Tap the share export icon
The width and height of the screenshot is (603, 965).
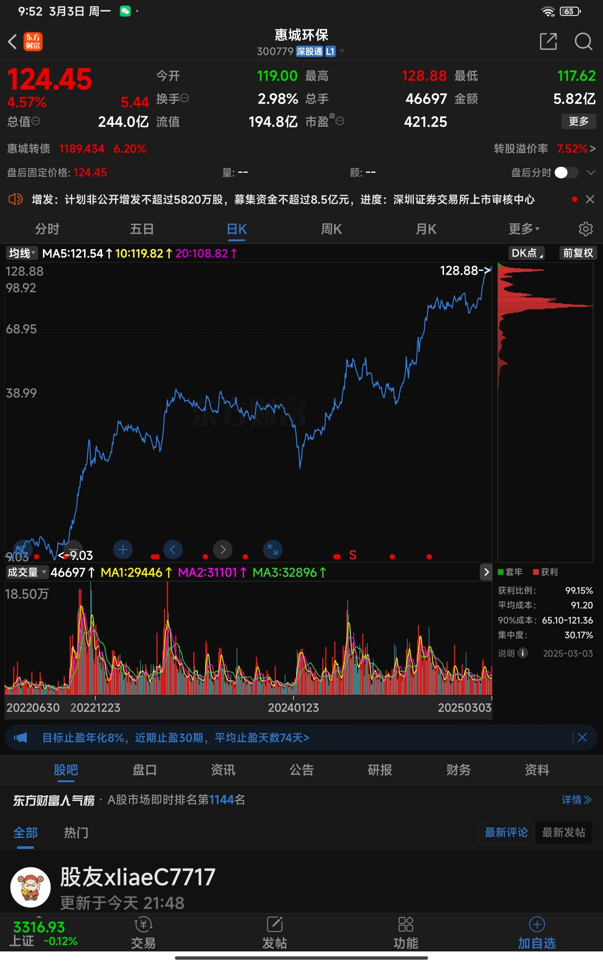click(x=548, y=41)
